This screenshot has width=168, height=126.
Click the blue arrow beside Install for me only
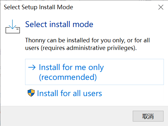pyautogui.click(x=32, y=67)
